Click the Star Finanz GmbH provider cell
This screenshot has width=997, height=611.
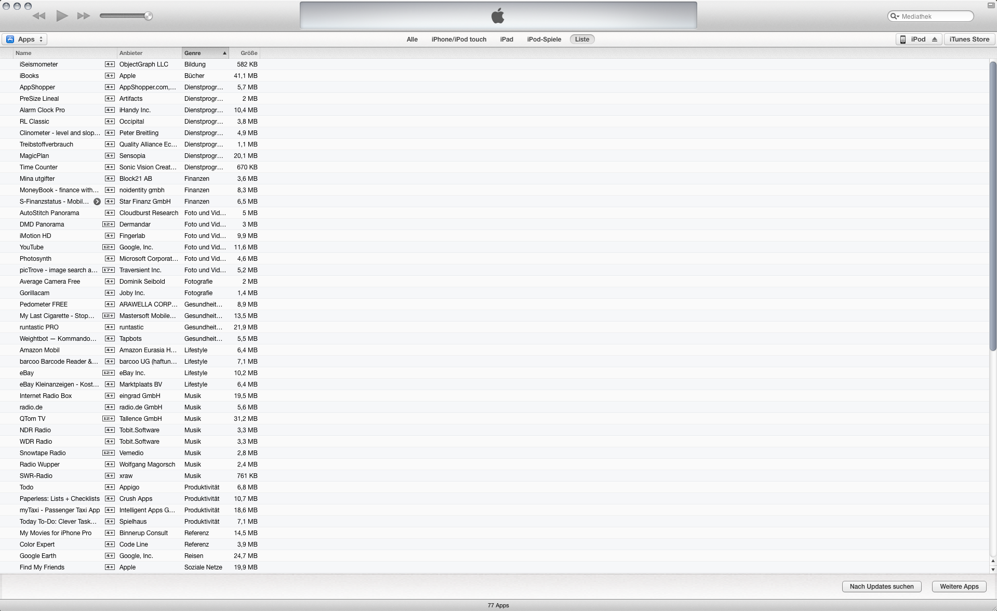click(145, 202)
